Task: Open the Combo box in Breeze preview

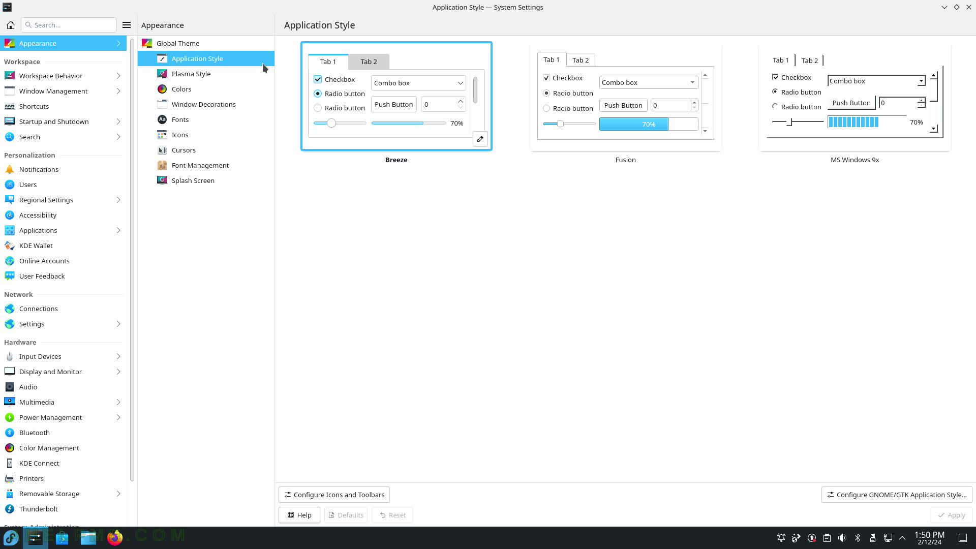Action: 418,83
